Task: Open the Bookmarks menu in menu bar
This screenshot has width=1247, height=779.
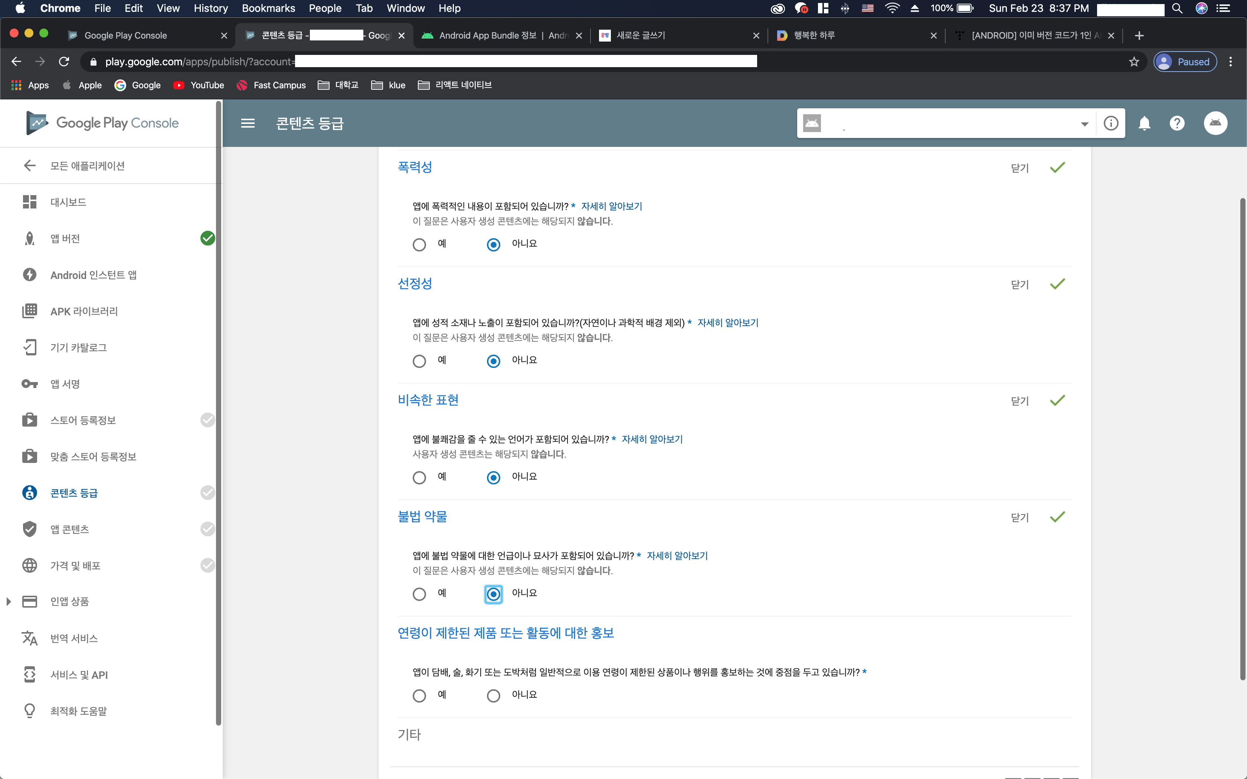Action: [268, 8]
